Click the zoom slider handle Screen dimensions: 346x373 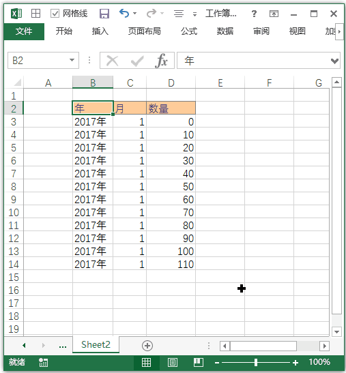(x=256, y=362)
